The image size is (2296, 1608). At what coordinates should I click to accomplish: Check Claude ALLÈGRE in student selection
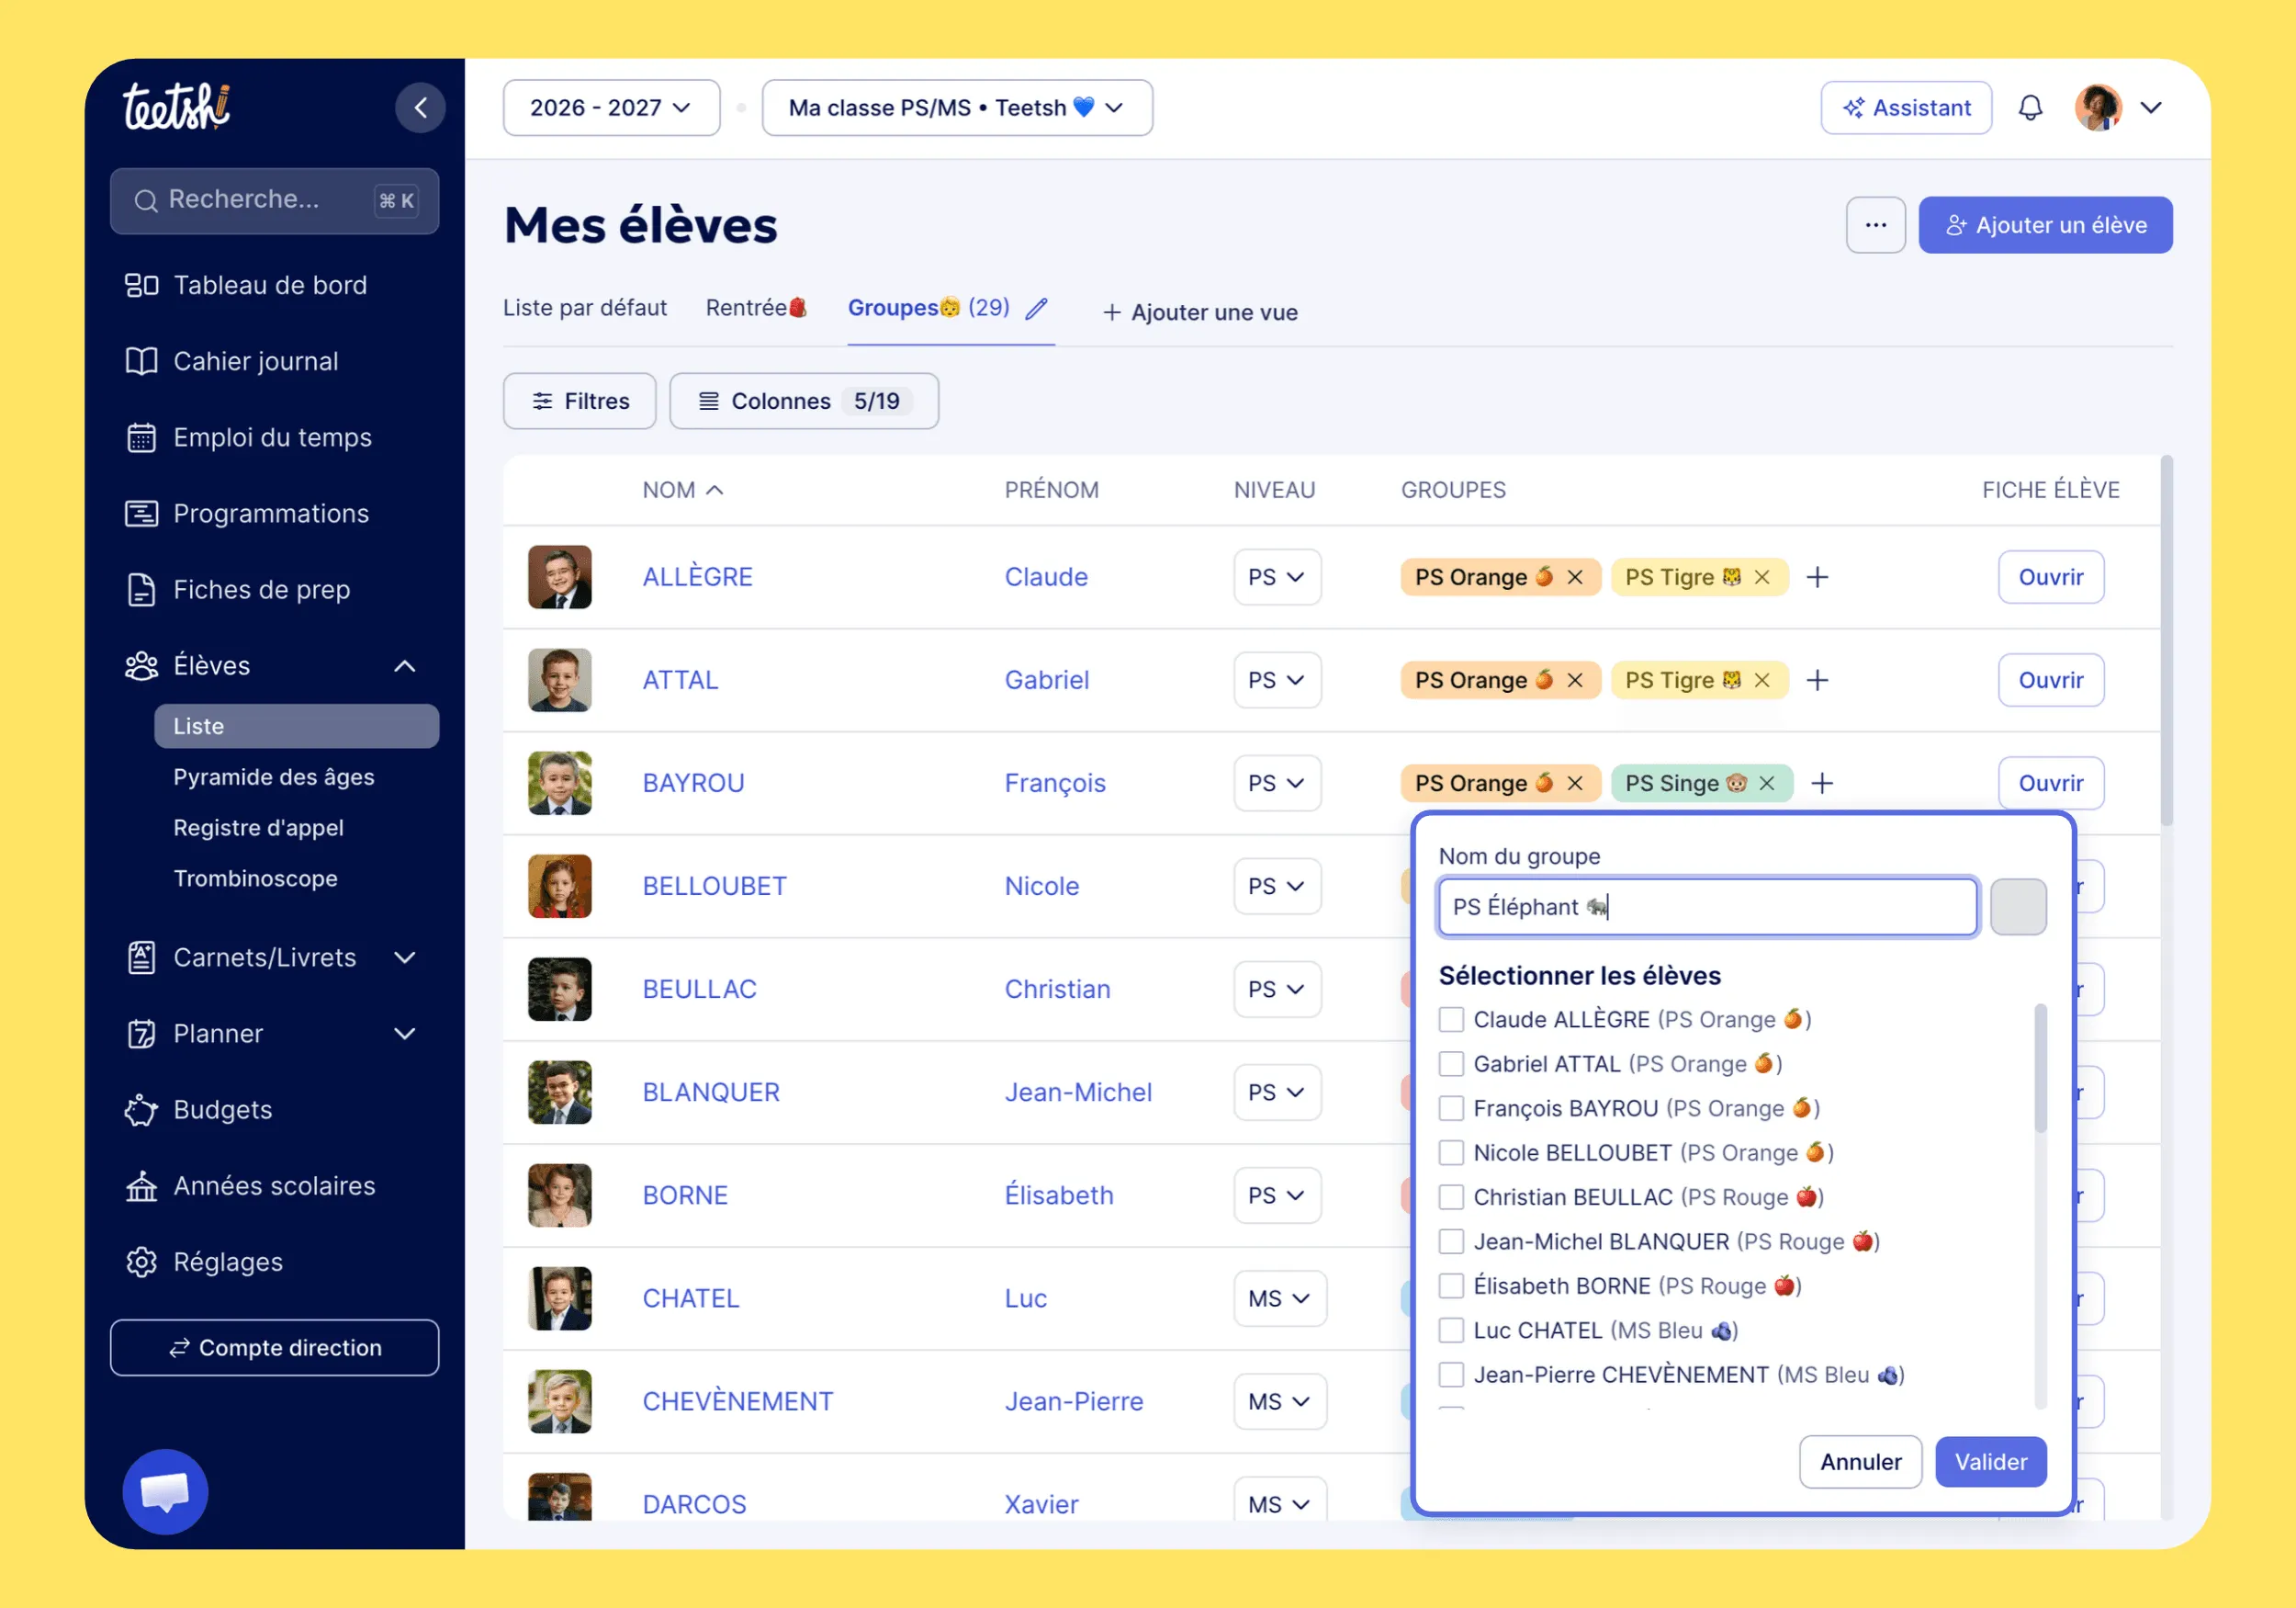1451,1020
